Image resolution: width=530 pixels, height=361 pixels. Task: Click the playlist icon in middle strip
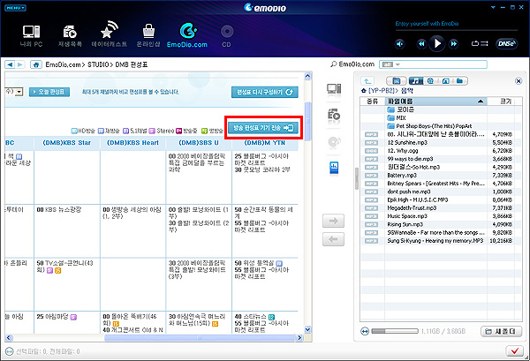point(334,115)
